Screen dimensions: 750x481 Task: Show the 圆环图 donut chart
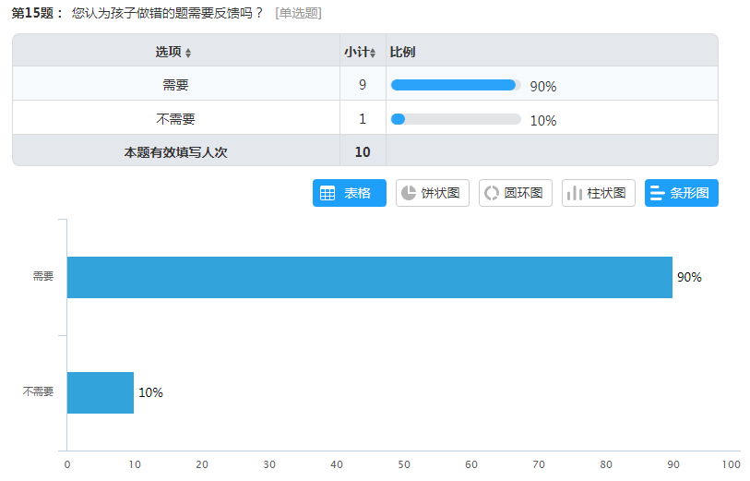(515, 193)
